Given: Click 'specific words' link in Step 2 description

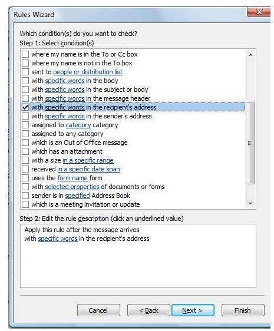Looking at the screenshot, I should point(58,239).
